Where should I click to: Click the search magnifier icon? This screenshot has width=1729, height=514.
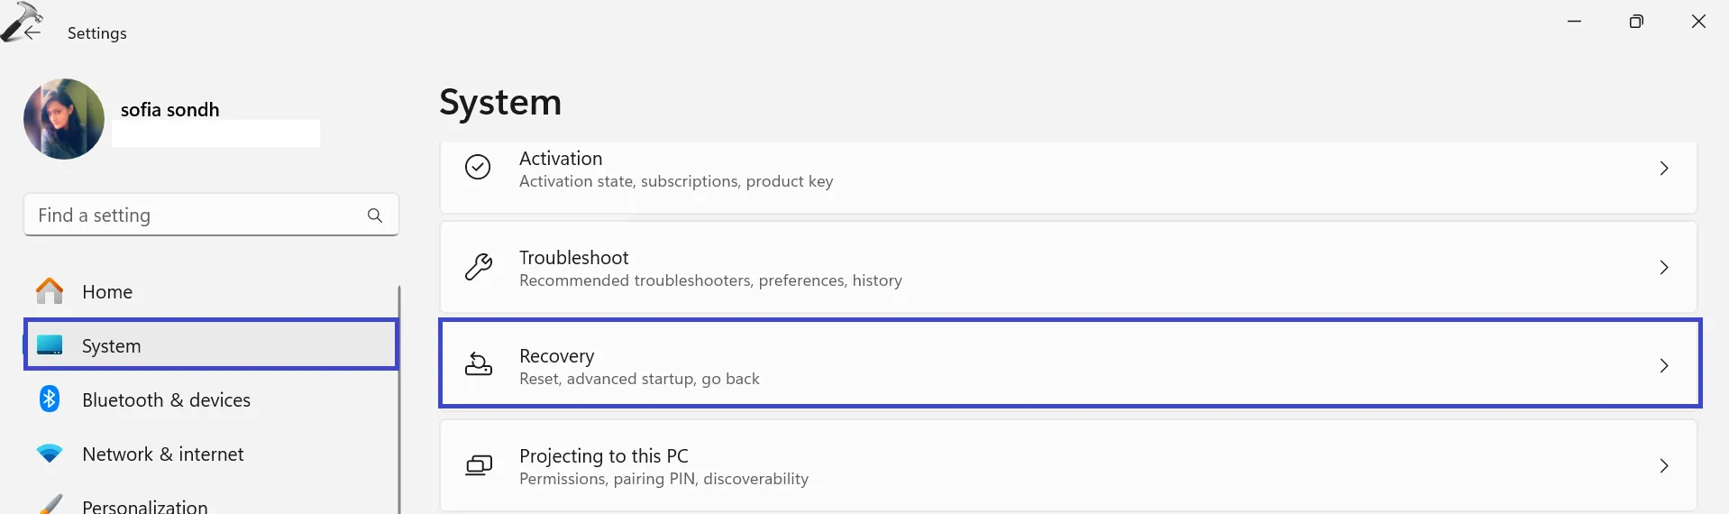click(x=375, y=216)
